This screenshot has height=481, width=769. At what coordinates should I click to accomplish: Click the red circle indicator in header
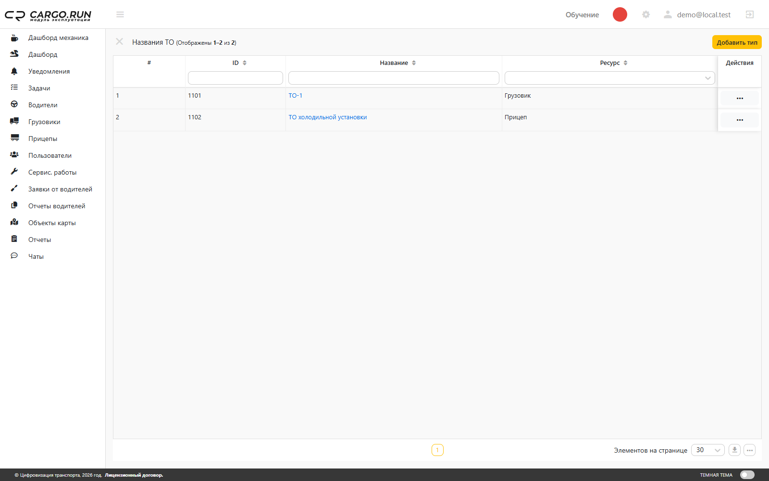pos(620,14)
